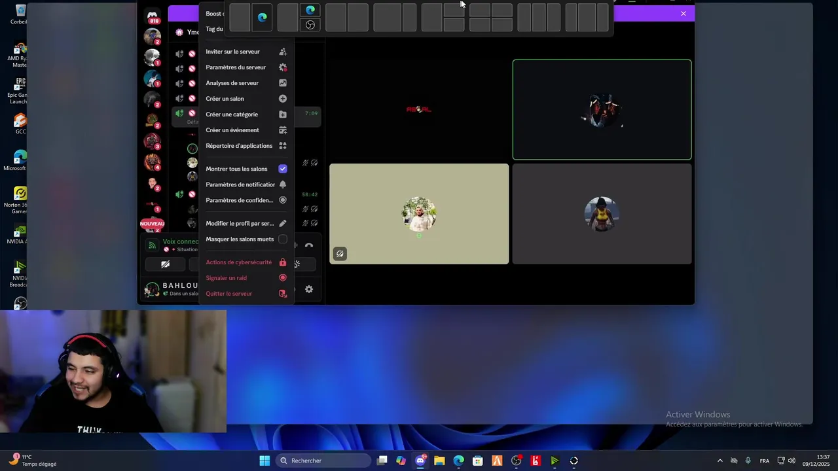Viewport: 838px width, 471px height.
Task: Open Analyses de serveur
Action: (246, 83)
